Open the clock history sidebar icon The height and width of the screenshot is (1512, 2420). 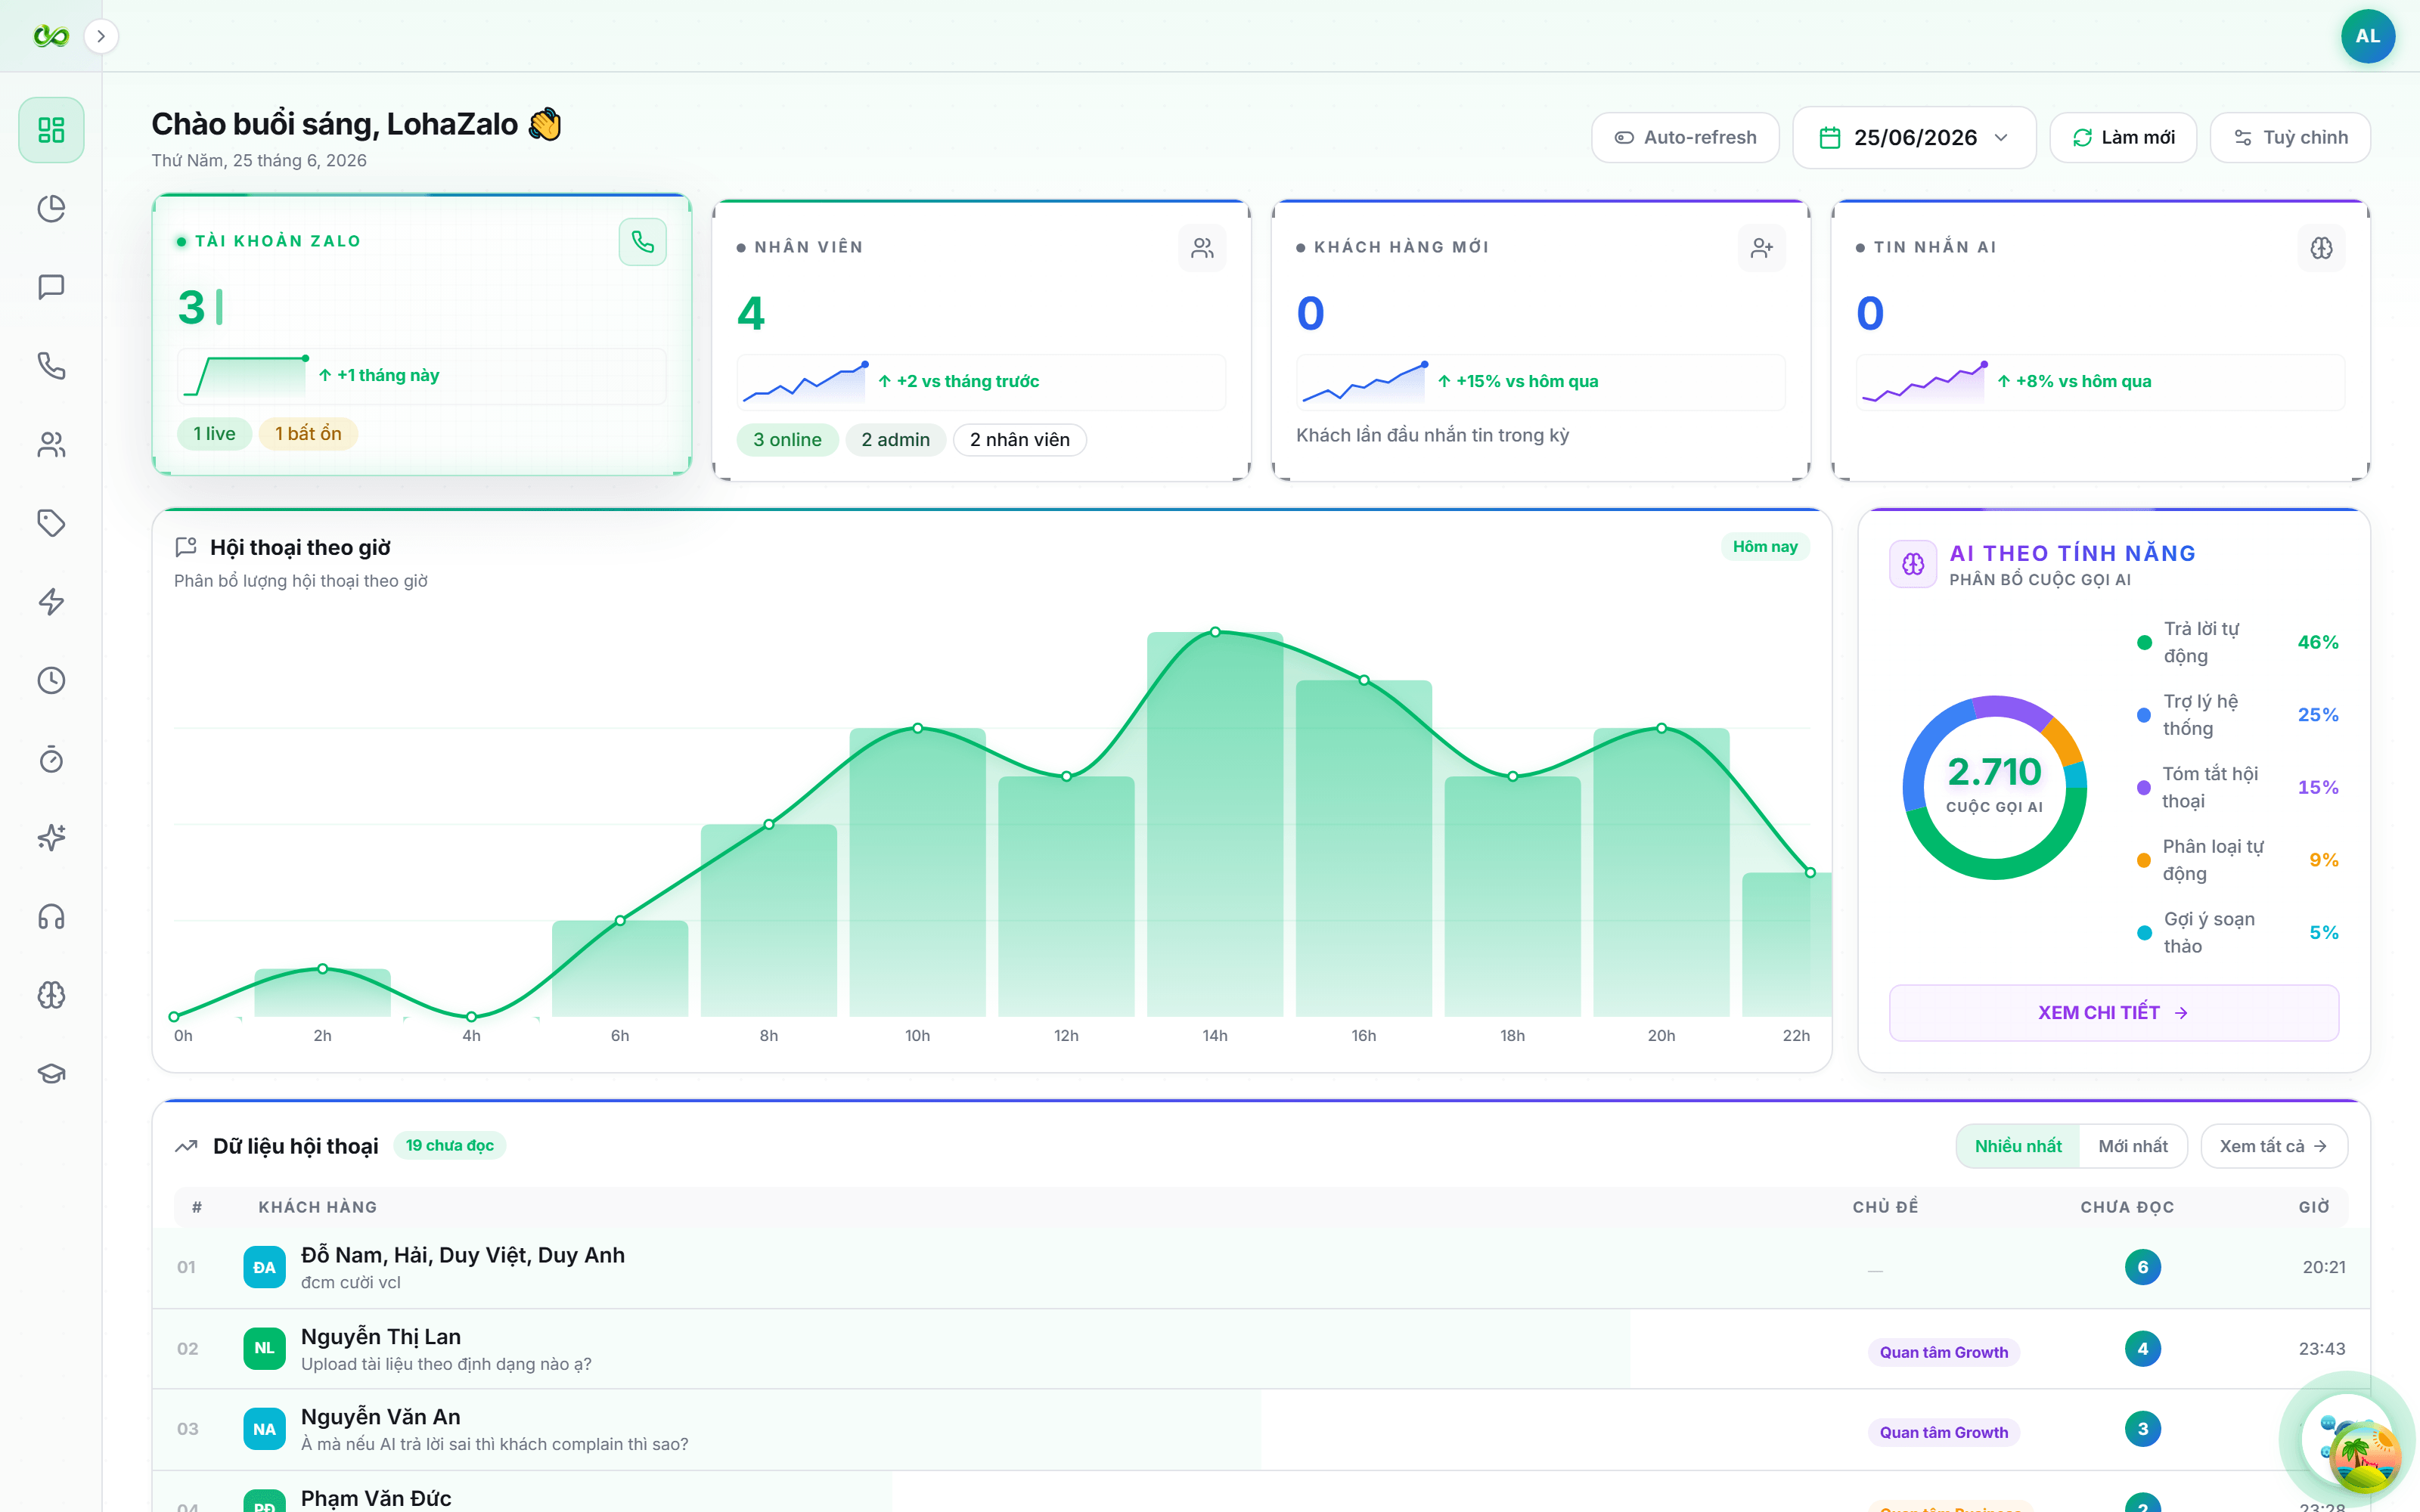(51, 681)
